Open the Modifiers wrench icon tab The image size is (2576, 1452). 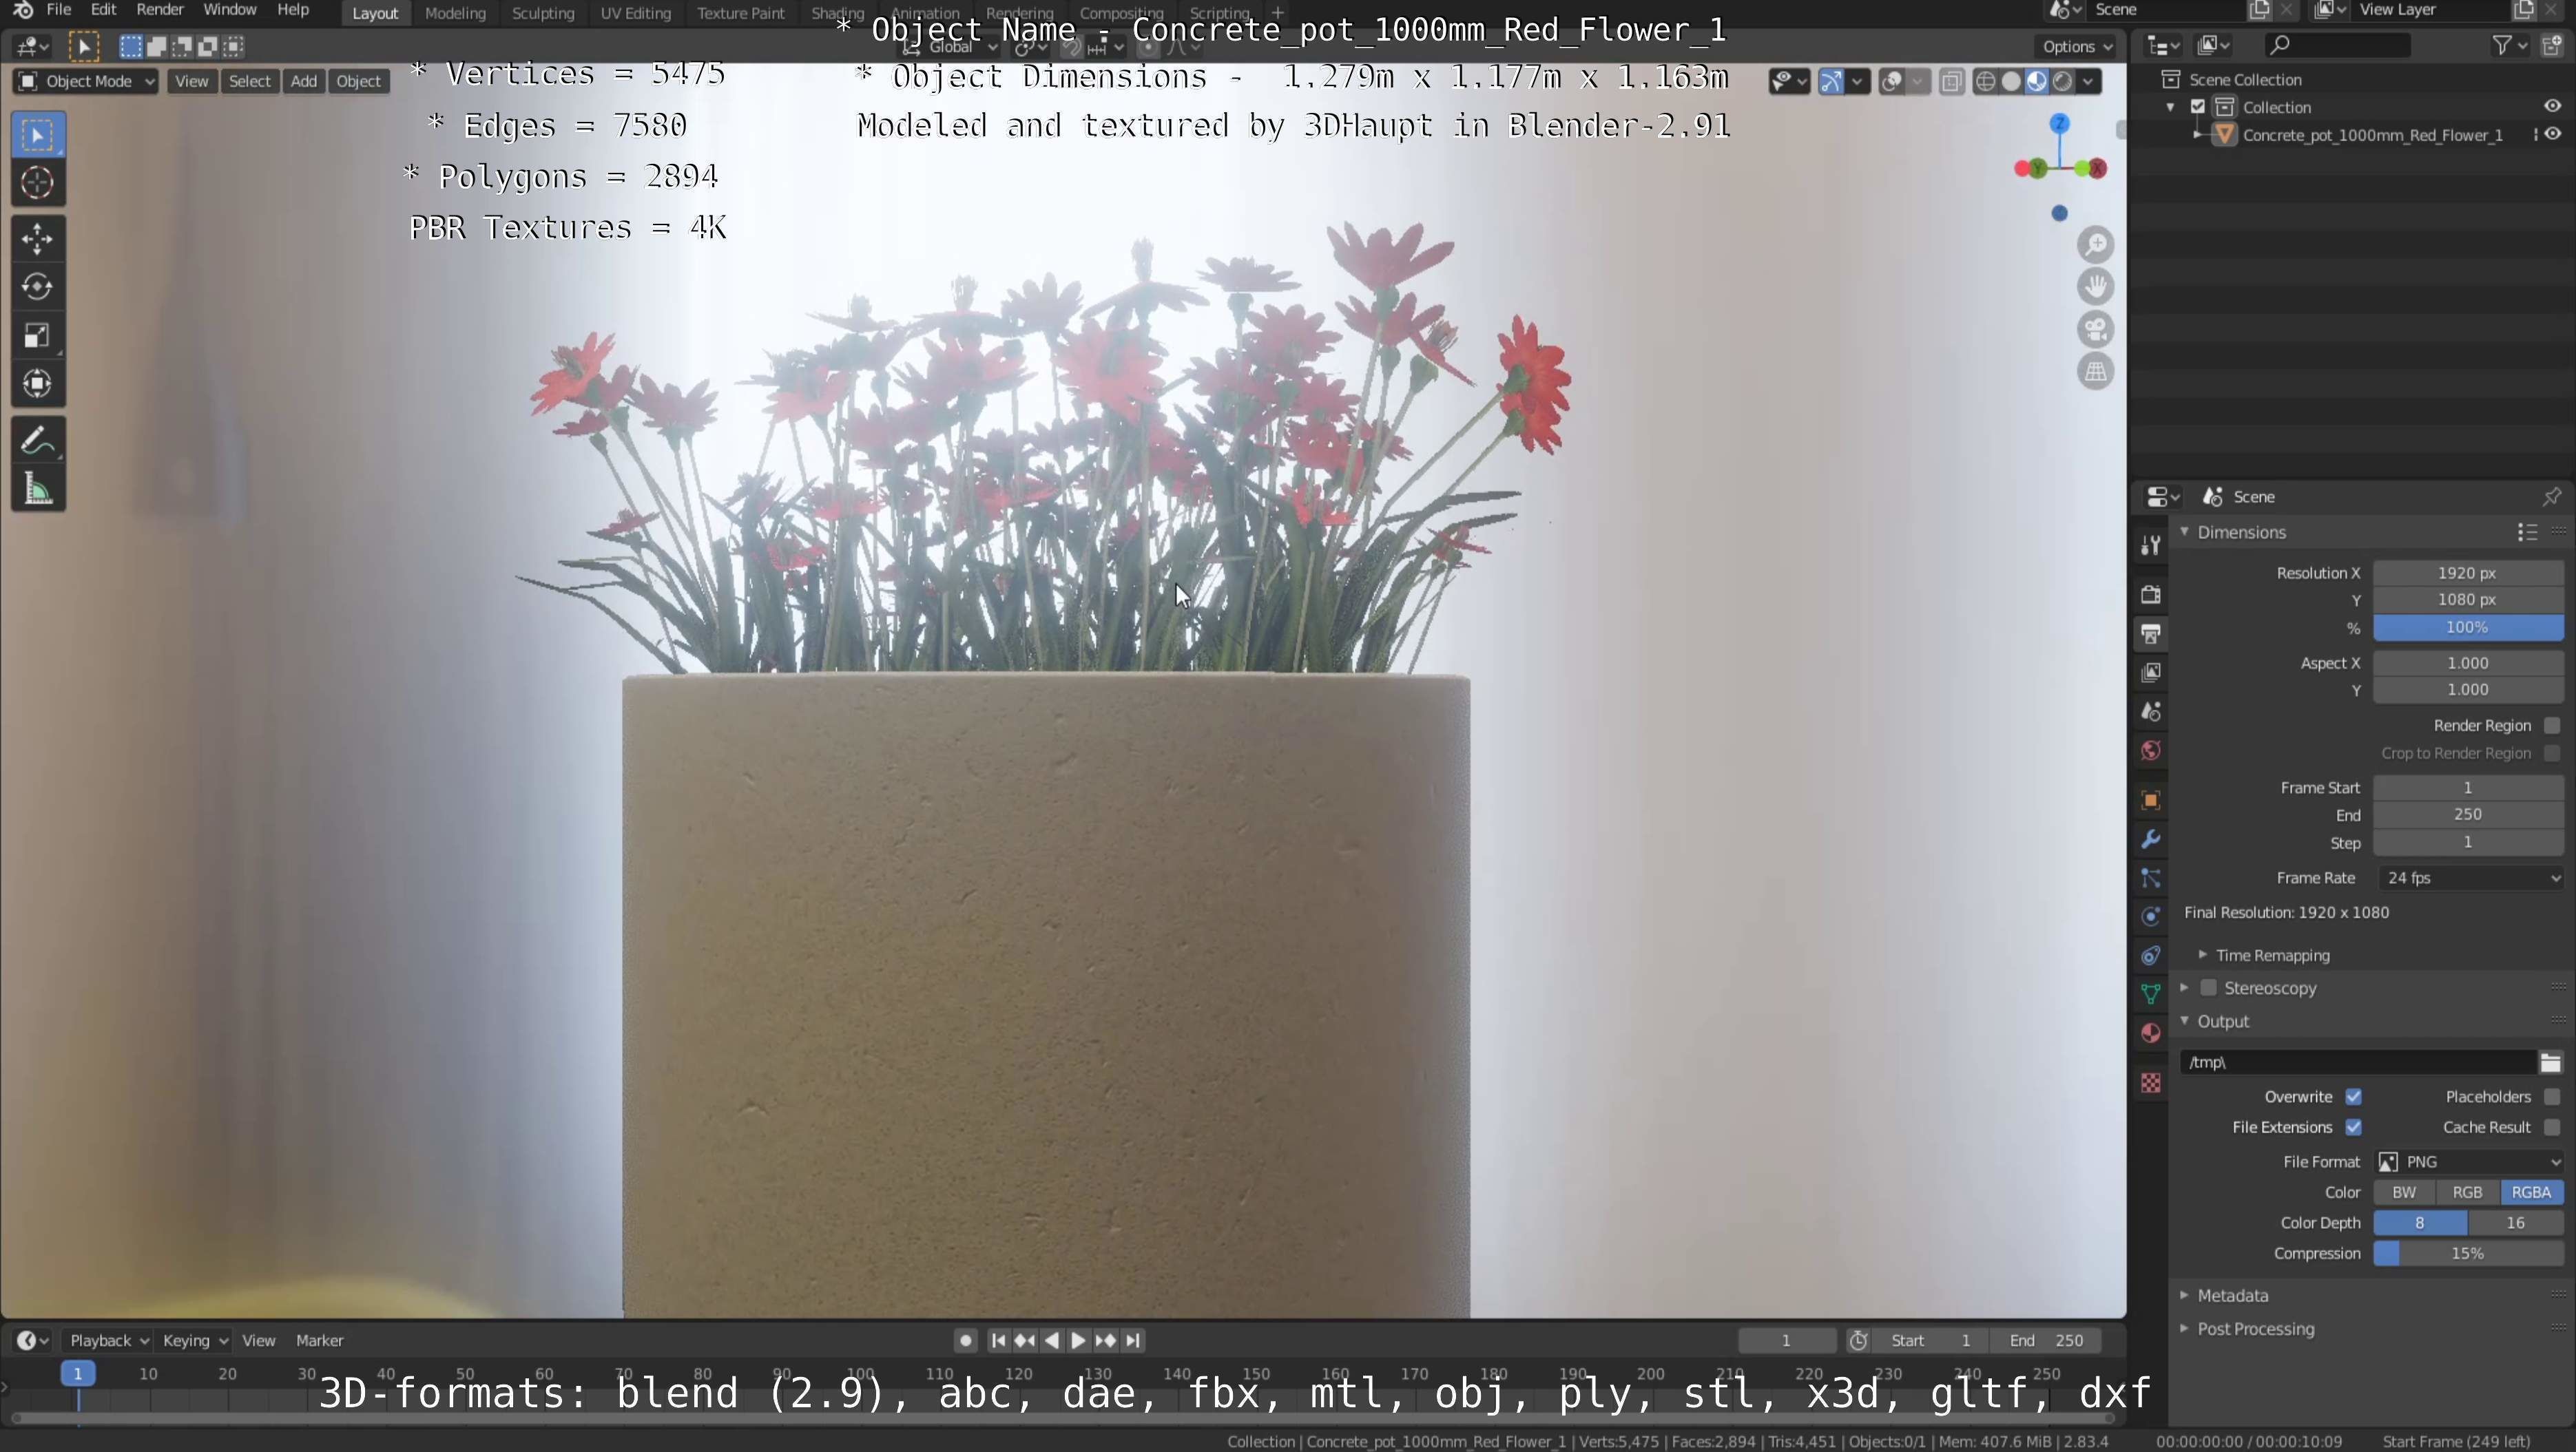tap(2151, 839)
